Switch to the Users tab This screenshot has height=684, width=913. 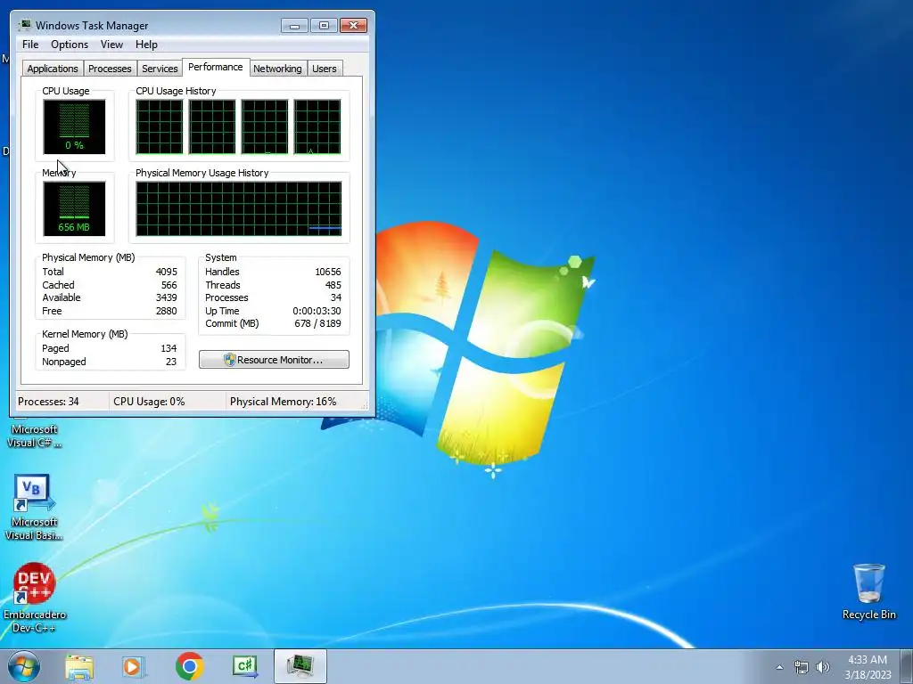tap(324, 69)
